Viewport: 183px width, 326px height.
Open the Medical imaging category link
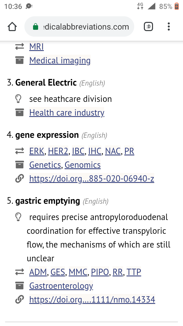[60, 61]
